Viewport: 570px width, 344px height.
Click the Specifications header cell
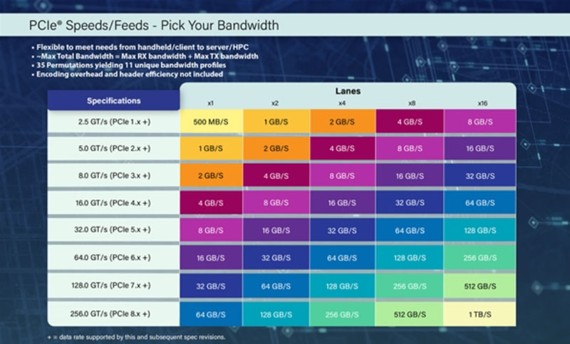(x=114, y=100)
